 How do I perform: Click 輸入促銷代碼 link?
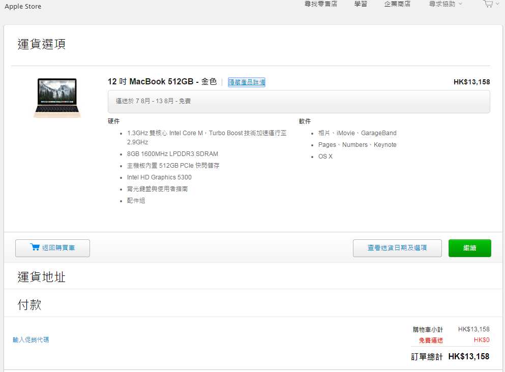pos(31,340)
